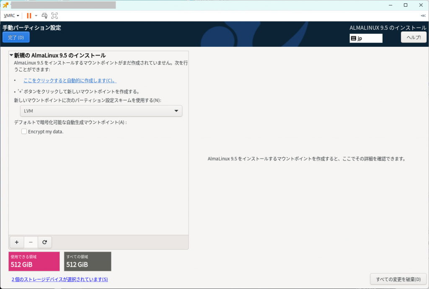This screenshot has width=429, height=289.
Task: Click the minus remove mount point button
Action: (31, 242)
